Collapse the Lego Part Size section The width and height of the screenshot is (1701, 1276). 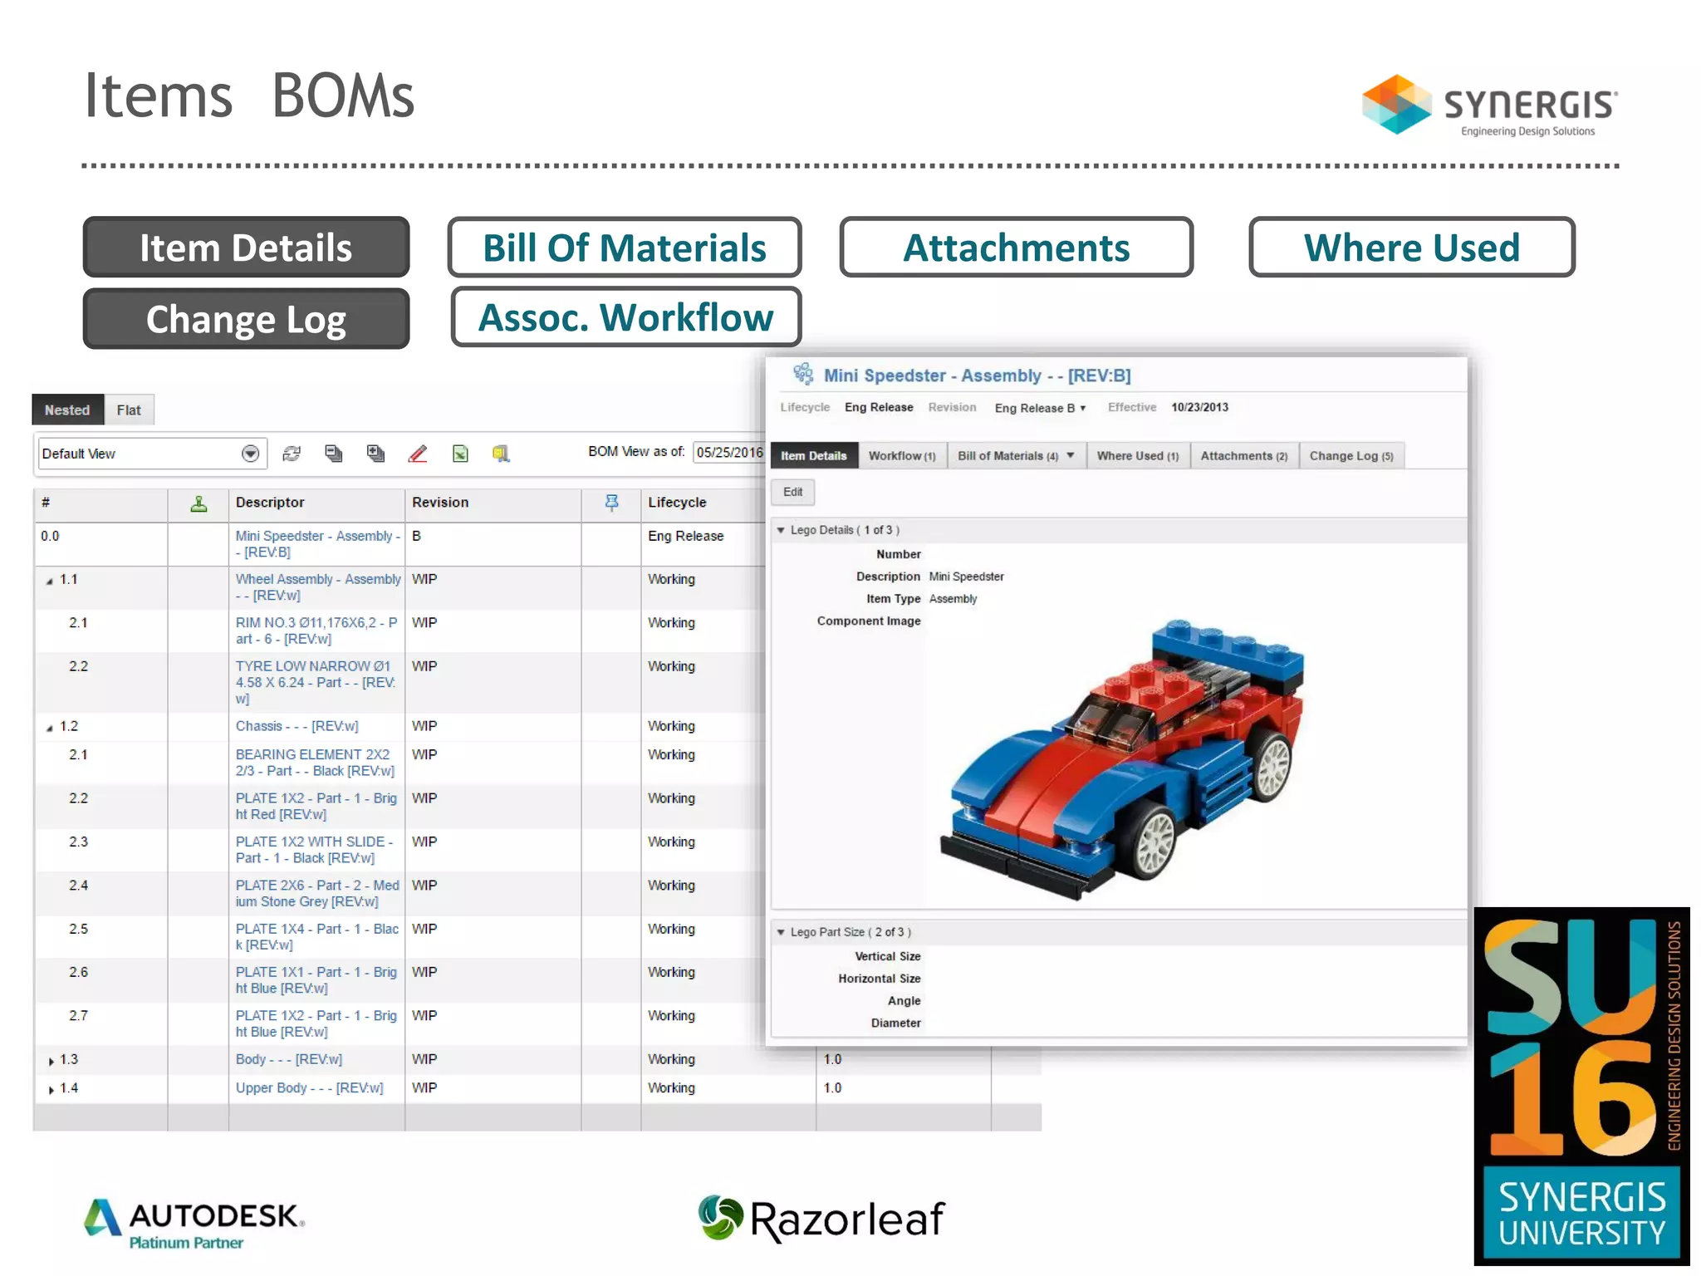(x=781, y=932)
